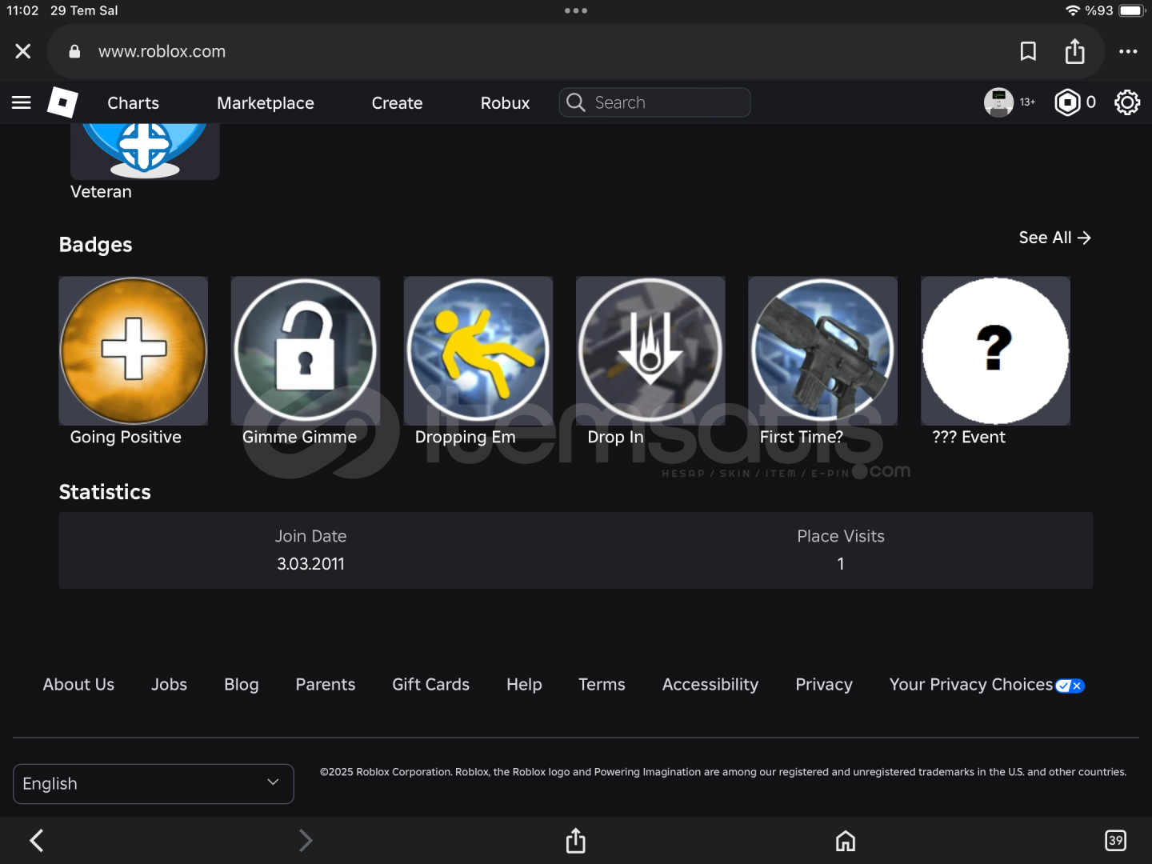Tap the 13+ age label
This screenshot has height=864, width=1152.
[1027, 102]
